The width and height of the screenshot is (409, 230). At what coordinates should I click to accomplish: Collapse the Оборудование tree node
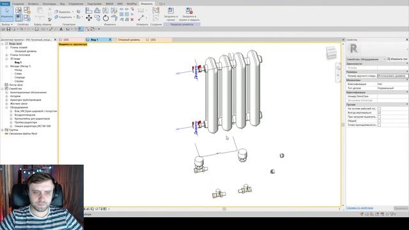point(7,107)
